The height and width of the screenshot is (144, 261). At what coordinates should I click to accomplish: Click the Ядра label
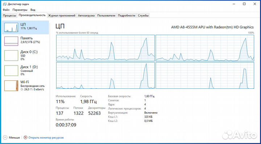coord(111,105)
